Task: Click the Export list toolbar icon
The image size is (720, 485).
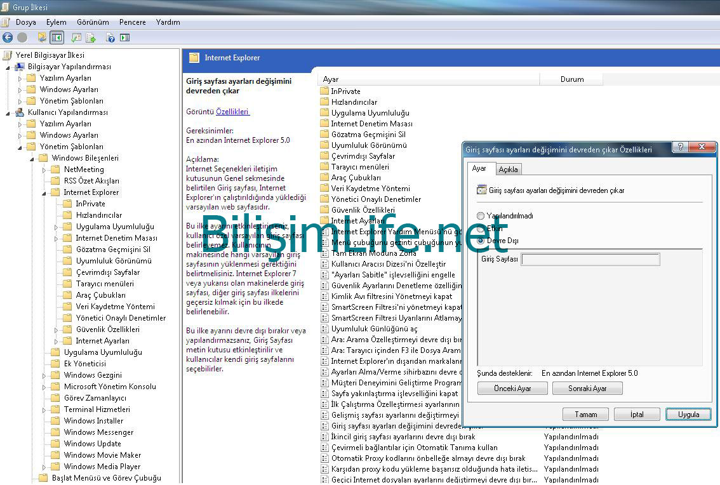Action: pos(91,37)
